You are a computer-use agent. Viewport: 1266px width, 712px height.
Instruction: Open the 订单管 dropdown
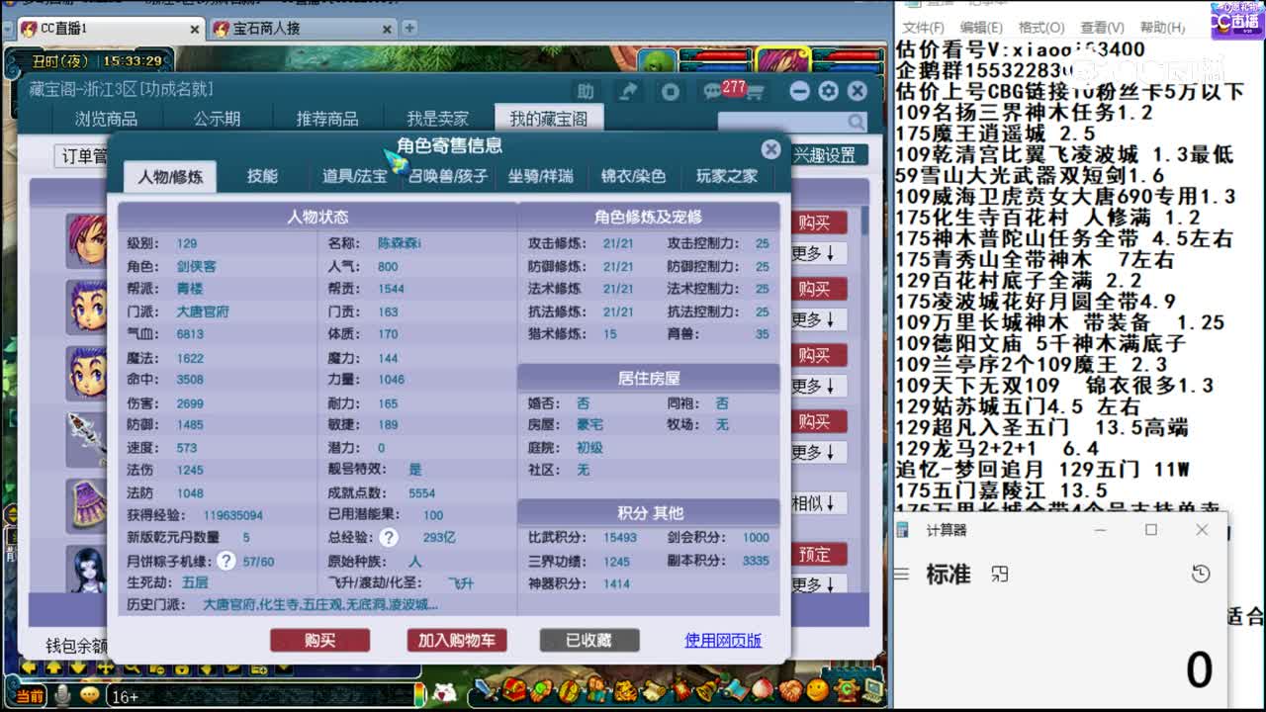(83, 156)
